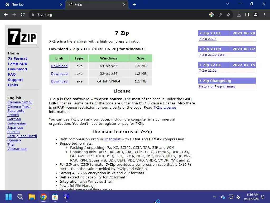Image resolution: width=270 pixels, height=203 pixels.
Task: Switch language to Thai
Action: point(11,145)
